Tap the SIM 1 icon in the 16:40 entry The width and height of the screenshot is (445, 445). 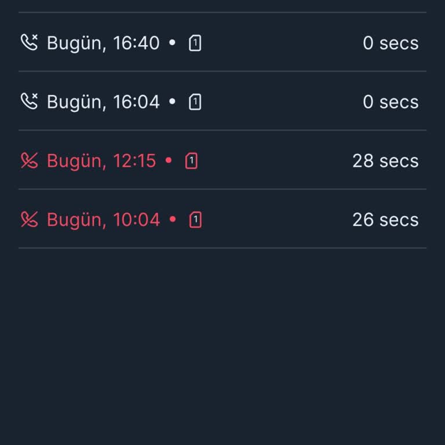(195, 43)
